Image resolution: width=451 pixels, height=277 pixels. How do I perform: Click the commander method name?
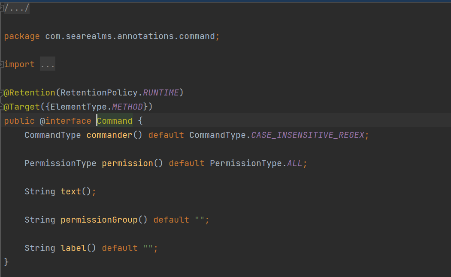click(109, 135)
